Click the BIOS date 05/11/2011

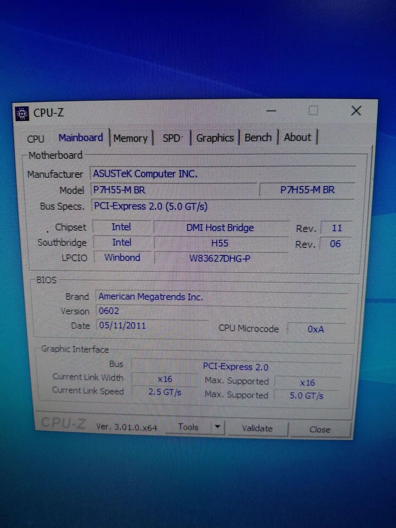coord(153,325)
